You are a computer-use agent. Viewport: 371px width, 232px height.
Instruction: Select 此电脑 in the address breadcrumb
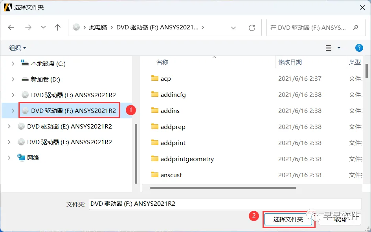pos(98,27)
